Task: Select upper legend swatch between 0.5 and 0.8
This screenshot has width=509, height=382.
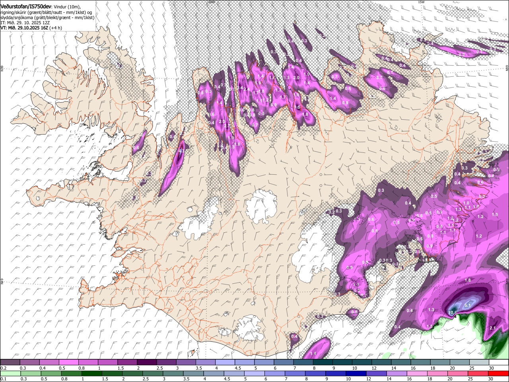Action: pos(68,362)
